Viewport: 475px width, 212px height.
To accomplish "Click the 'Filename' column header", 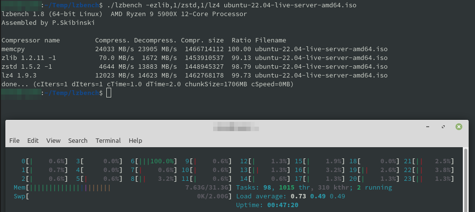I will 270,40.
